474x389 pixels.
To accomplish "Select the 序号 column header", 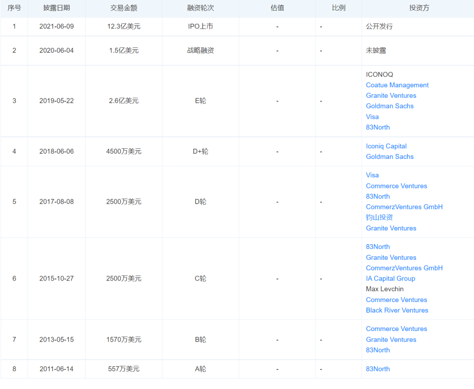I will [14, 8].
